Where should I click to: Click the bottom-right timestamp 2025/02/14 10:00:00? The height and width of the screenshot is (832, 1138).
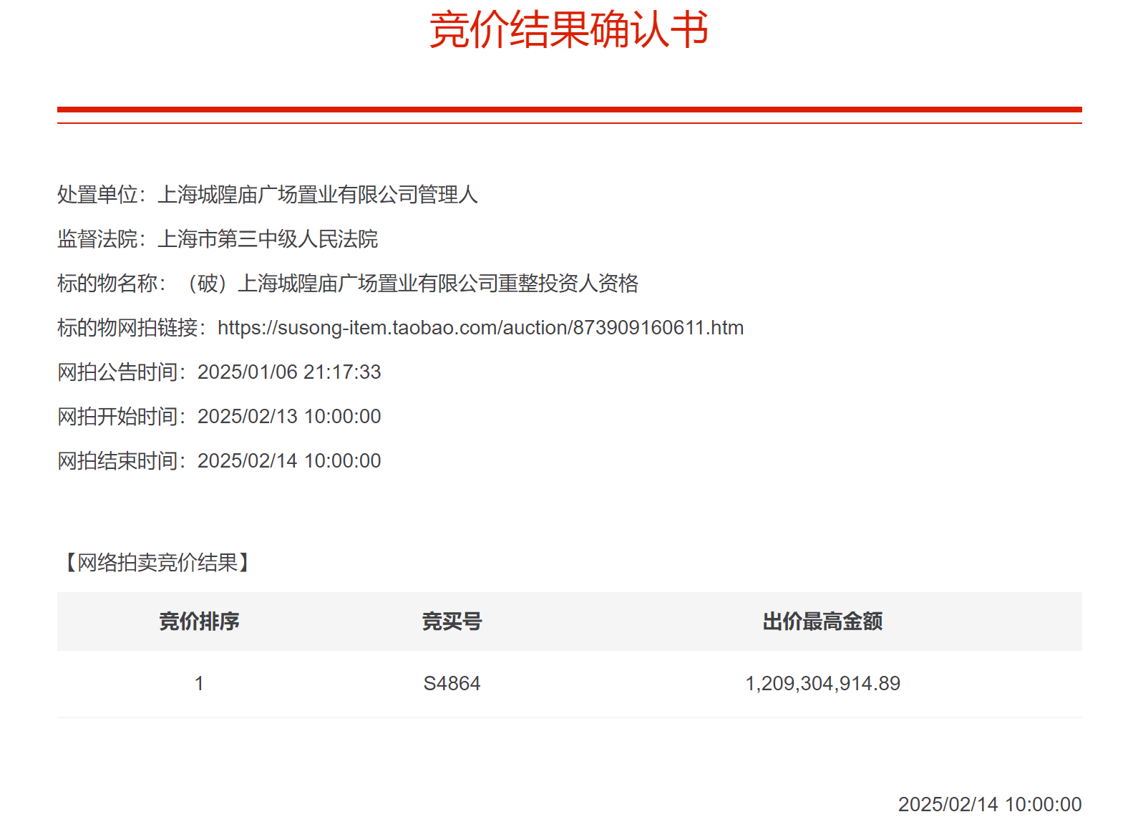pos(990,805)
